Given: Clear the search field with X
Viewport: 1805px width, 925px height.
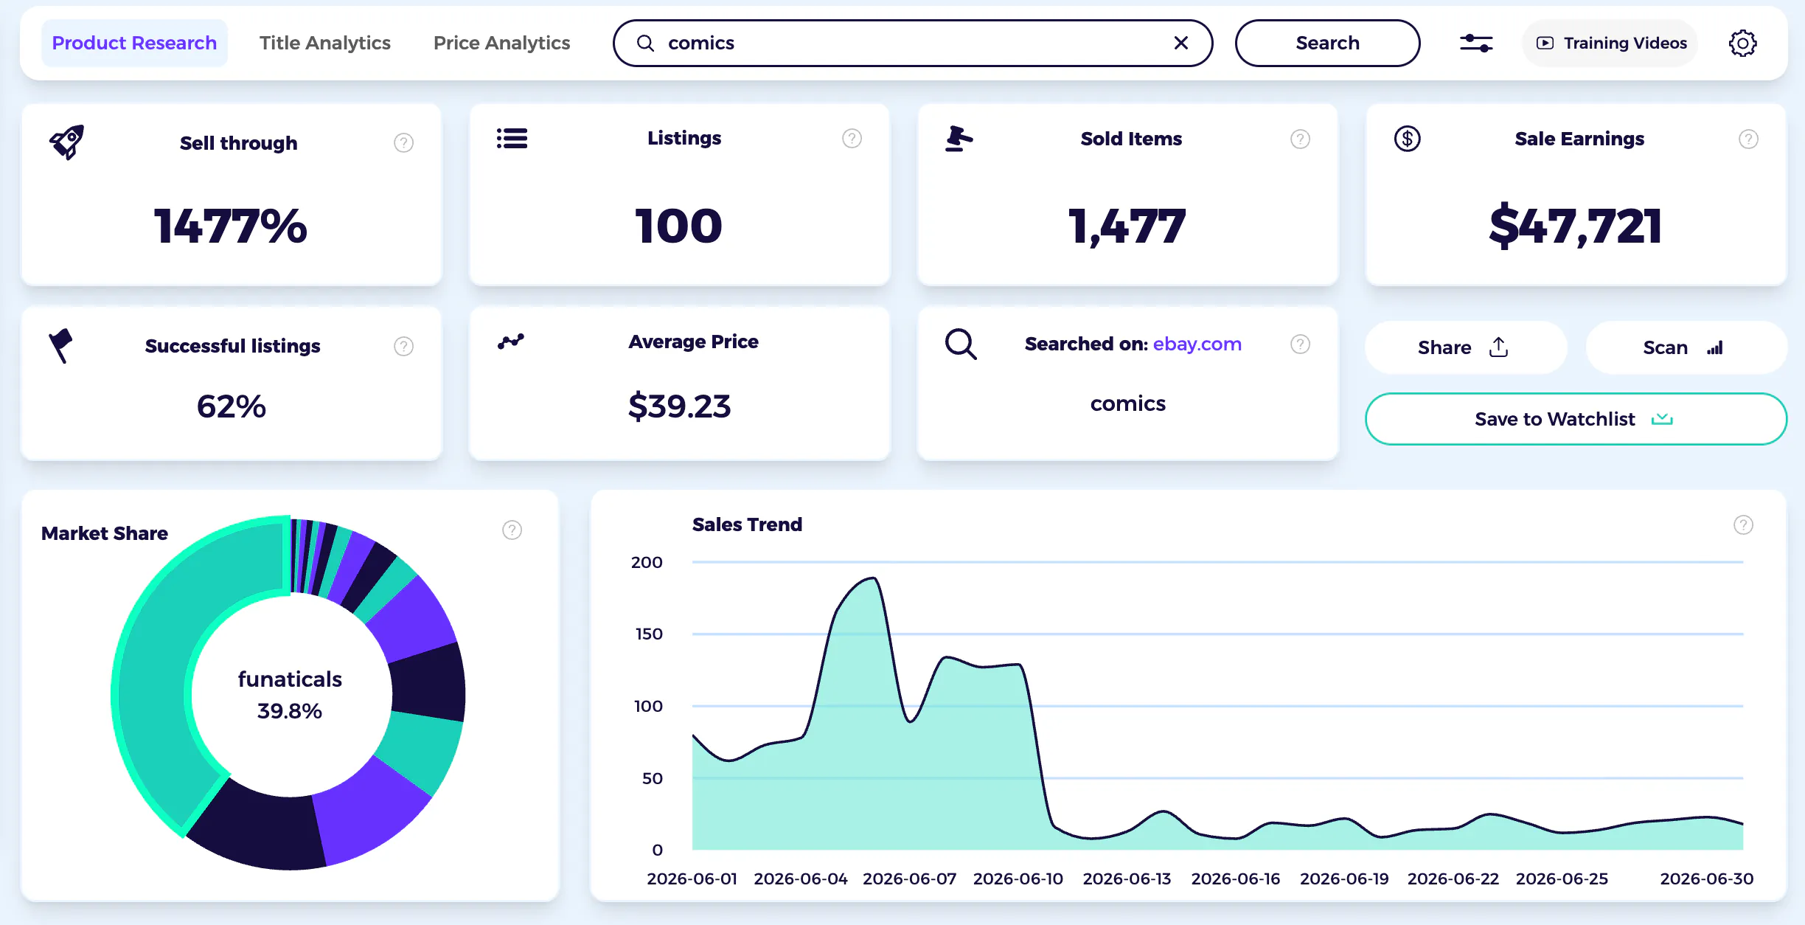Looking at the screenshot, I should 1180,43.
